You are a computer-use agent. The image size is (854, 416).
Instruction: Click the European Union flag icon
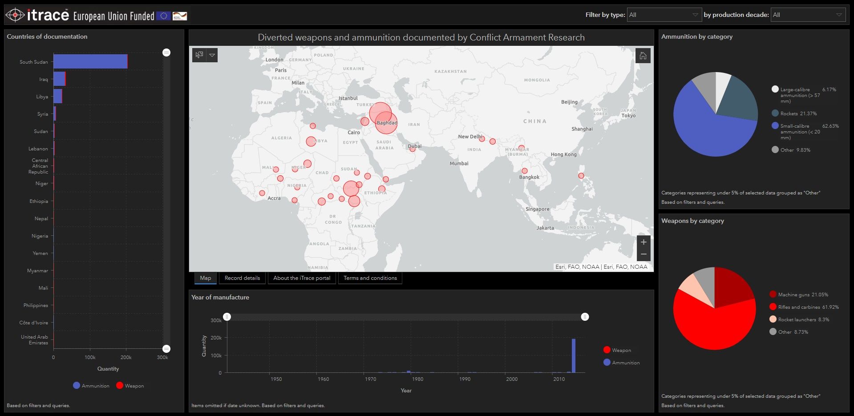tap(163, 16)
